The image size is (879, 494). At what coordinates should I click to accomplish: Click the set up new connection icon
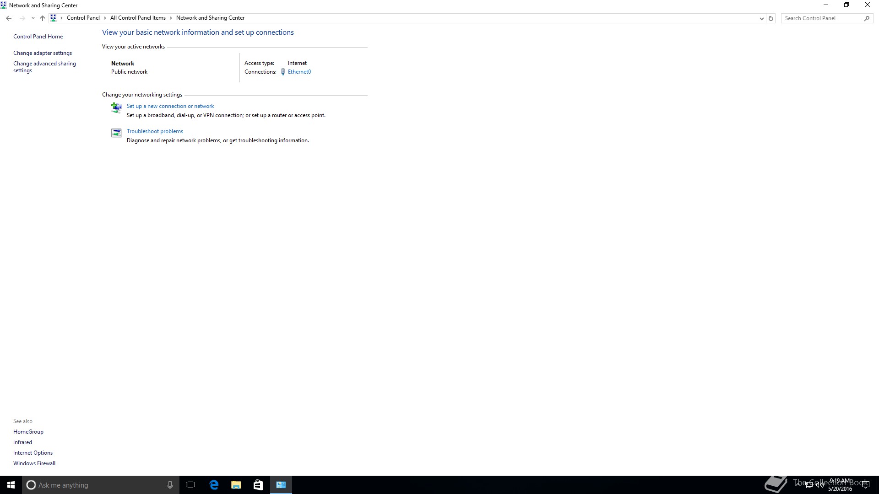(116, 107)
